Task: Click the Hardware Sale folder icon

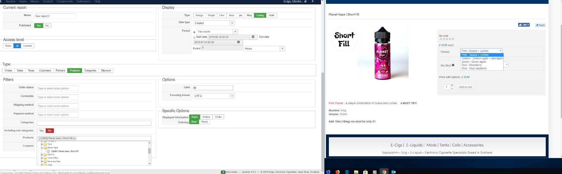Action: pyautogui.click(x=45, y=161)
